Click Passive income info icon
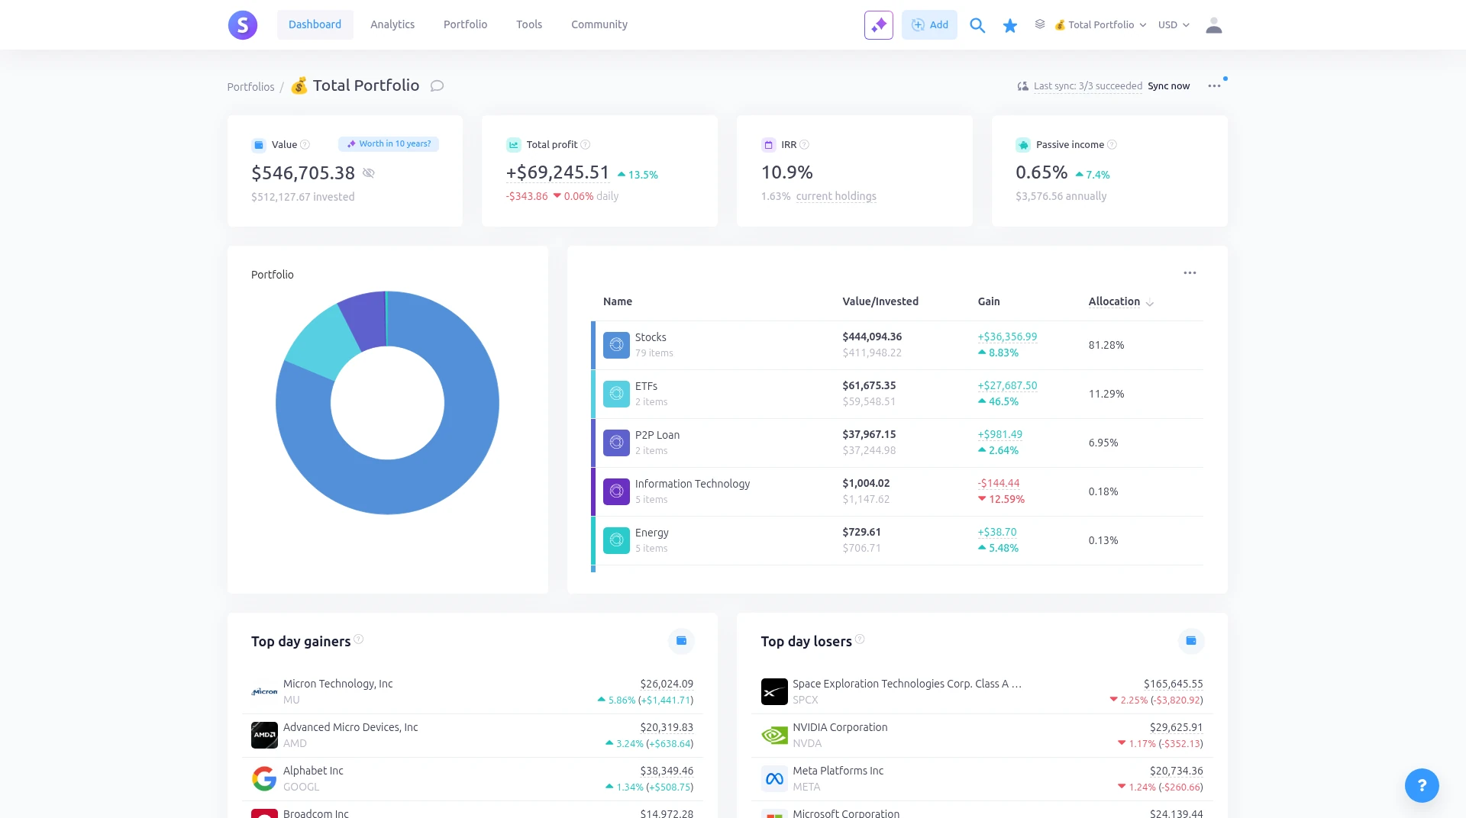This screenshot has height=818, width=1466. tap(1112, 145)
